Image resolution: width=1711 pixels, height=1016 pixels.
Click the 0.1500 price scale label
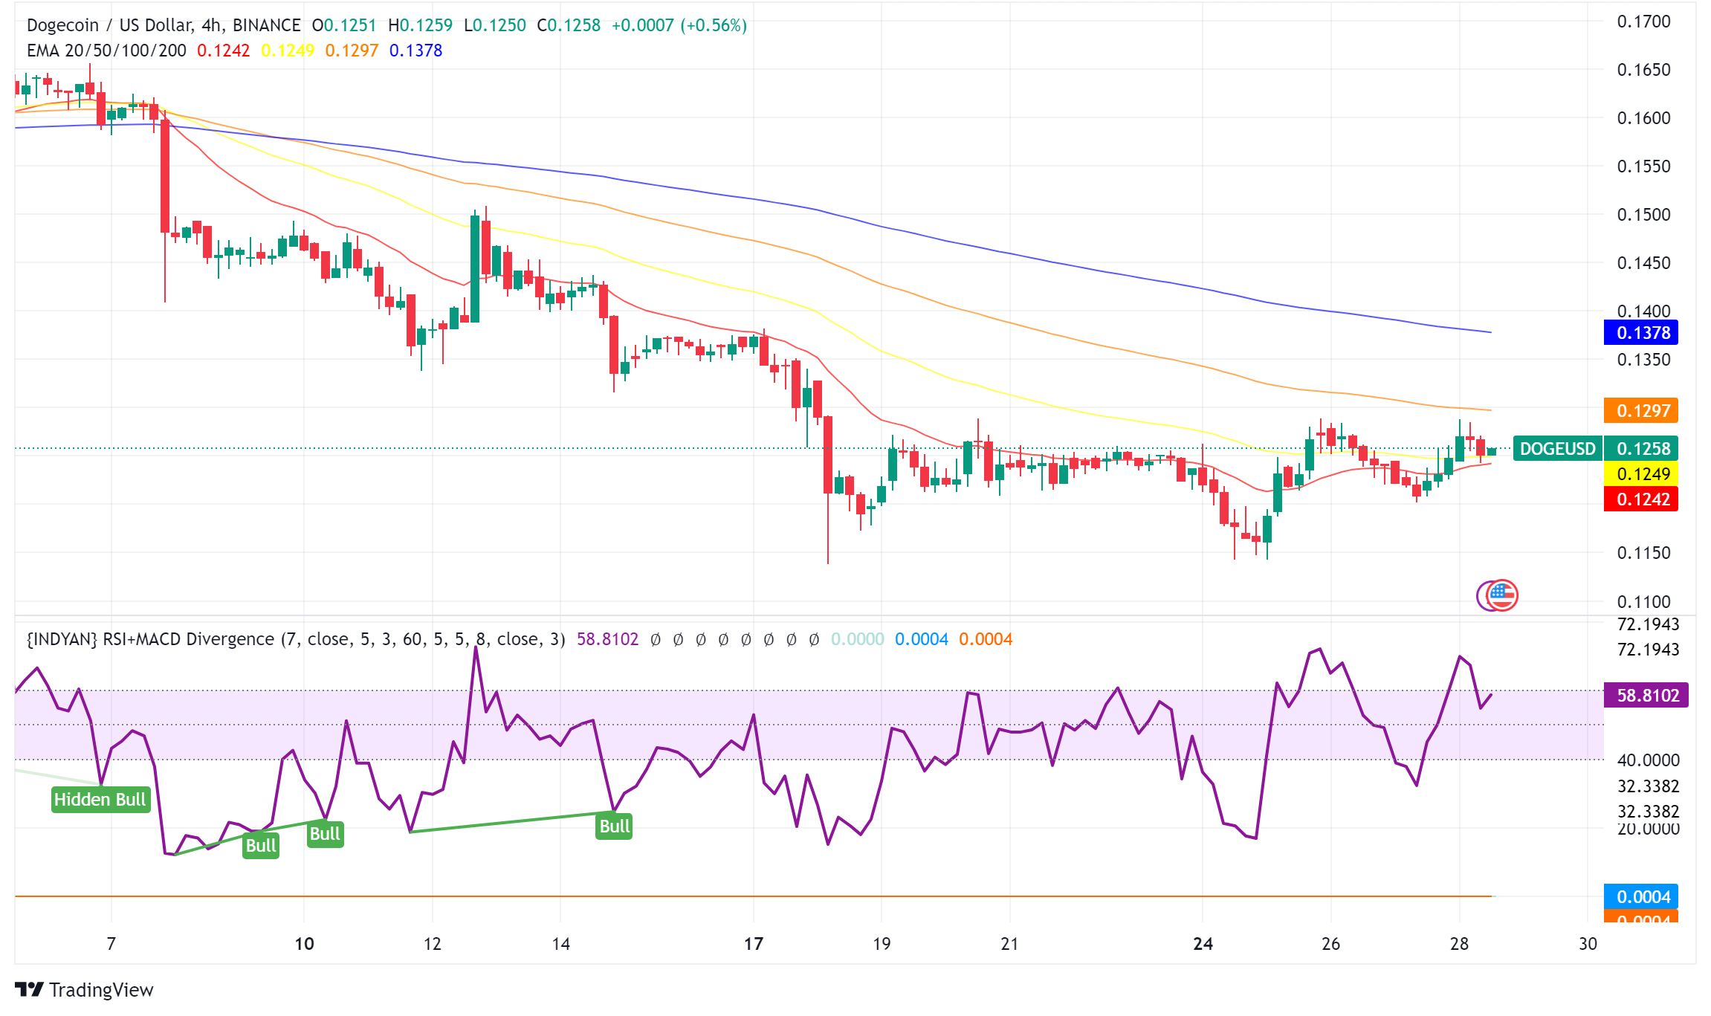coord(1643,215)
